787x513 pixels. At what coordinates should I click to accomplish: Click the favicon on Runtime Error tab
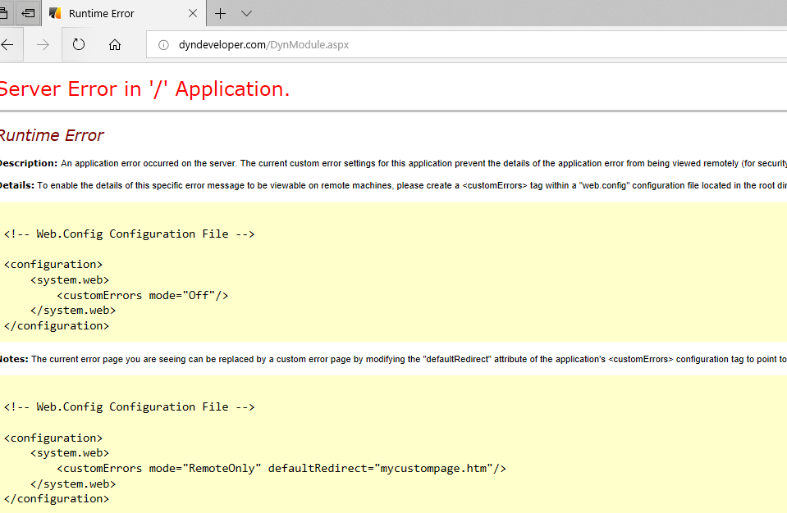coord(55,14)
